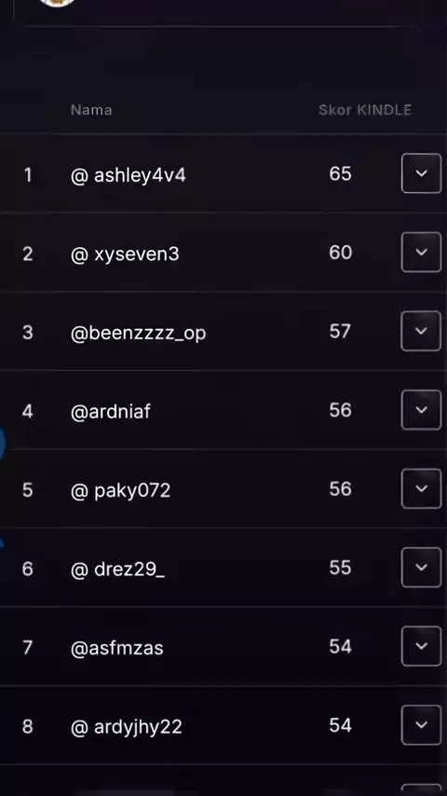This screenshot has width=447, height=796.
Task: Open the @ ardyjhy22 username
Action: [x=127, y=727]
